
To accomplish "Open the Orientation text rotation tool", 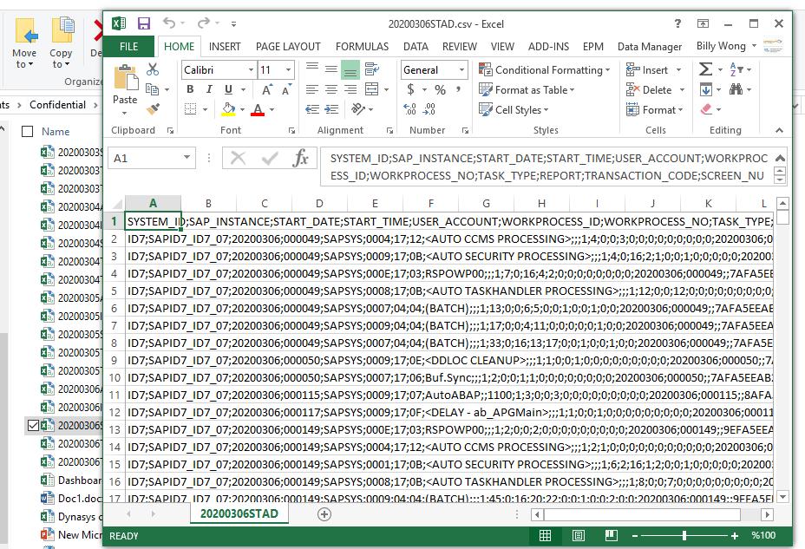I will tap(358, 108).
